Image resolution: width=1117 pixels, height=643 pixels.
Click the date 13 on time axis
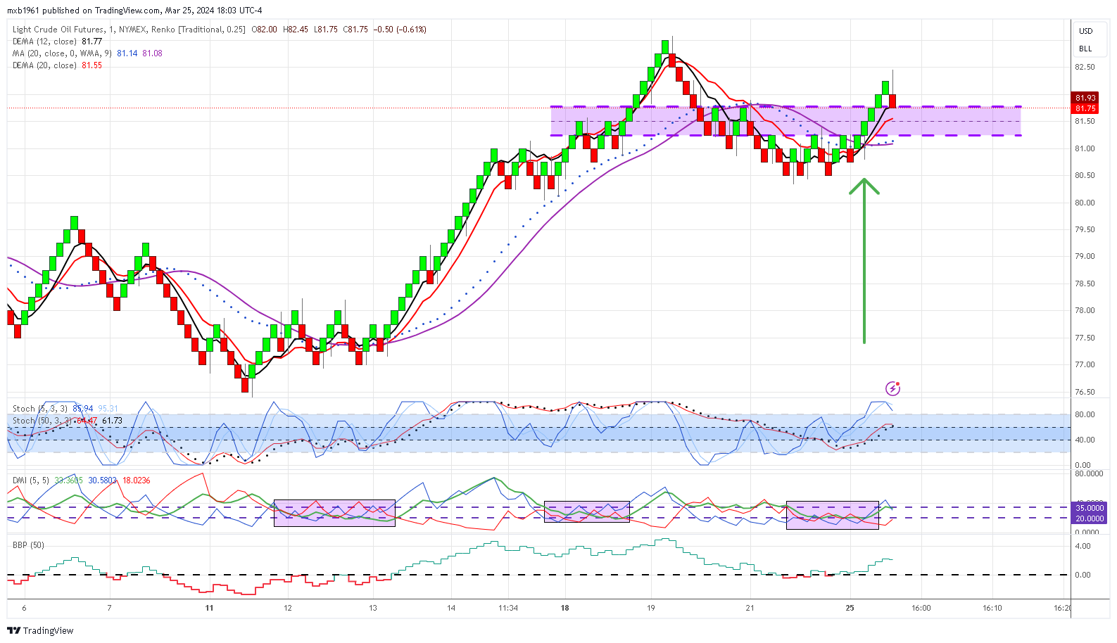373,609
